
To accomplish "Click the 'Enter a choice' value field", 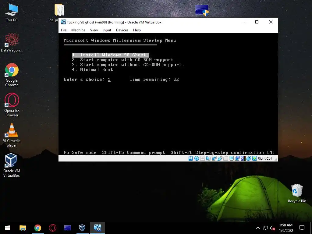I will point(109,80).
